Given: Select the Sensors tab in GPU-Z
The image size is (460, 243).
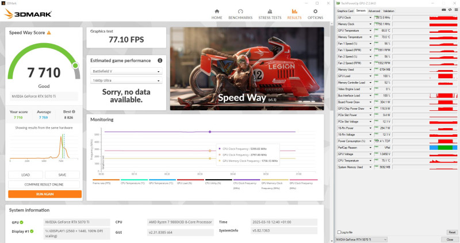Looking at the screenshot, I should coord(361,10).
